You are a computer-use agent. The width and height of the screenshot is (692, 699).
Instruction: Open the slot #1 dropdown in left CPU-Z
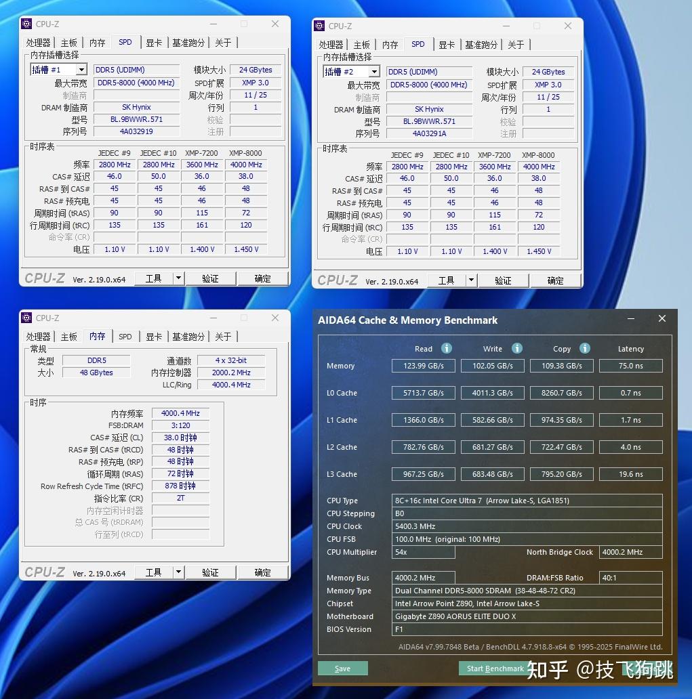[81, 70]
